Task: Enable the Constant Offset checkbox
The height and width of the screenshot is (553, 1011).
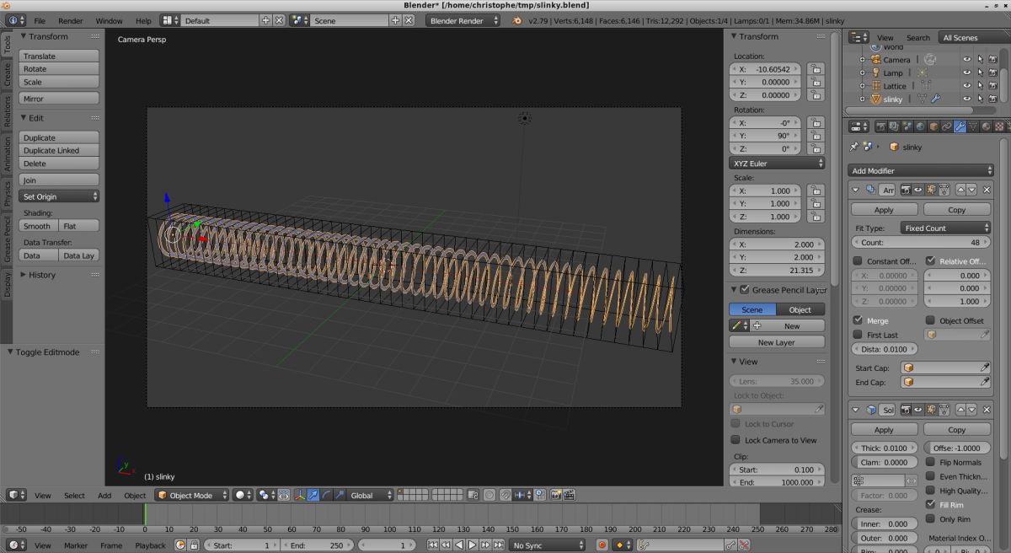Action: (x=858, y=261)
